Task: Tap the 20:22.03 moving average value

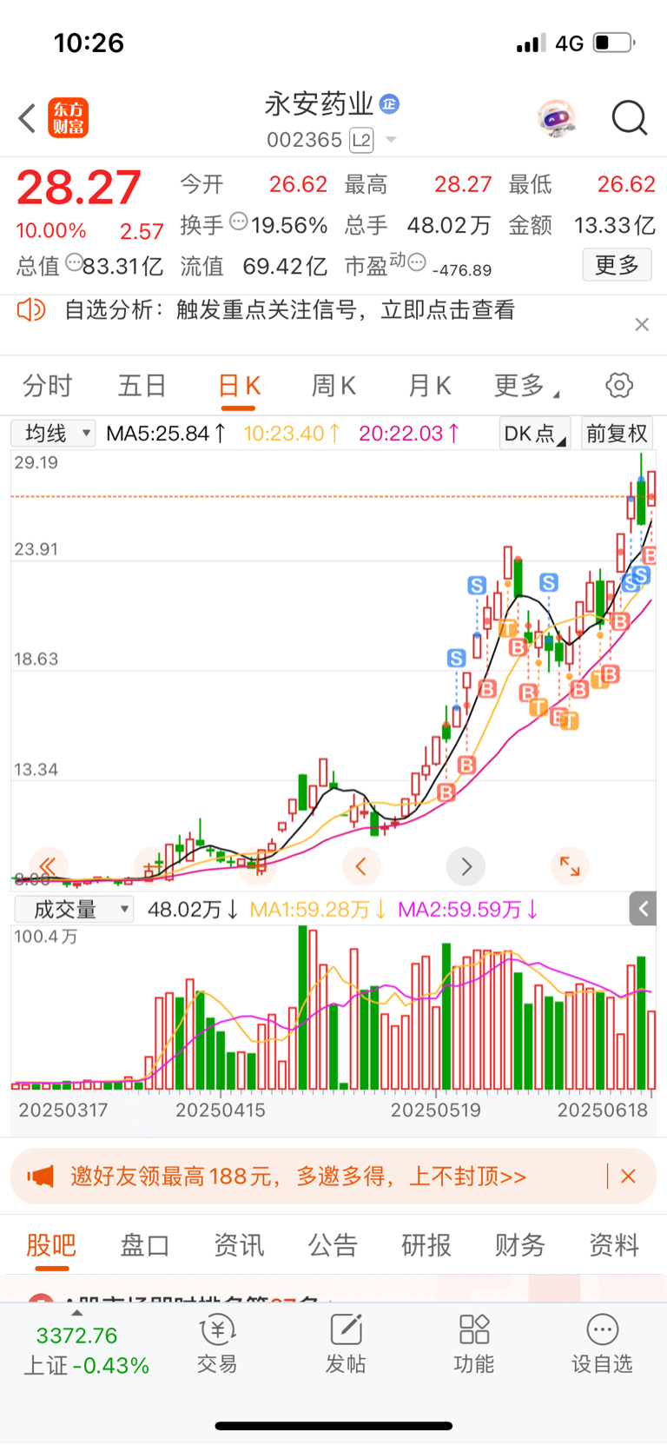Action: (x=409, y=433)
